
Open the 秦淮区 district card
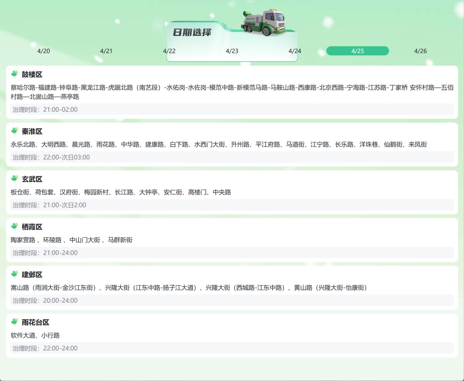[232, 144]
